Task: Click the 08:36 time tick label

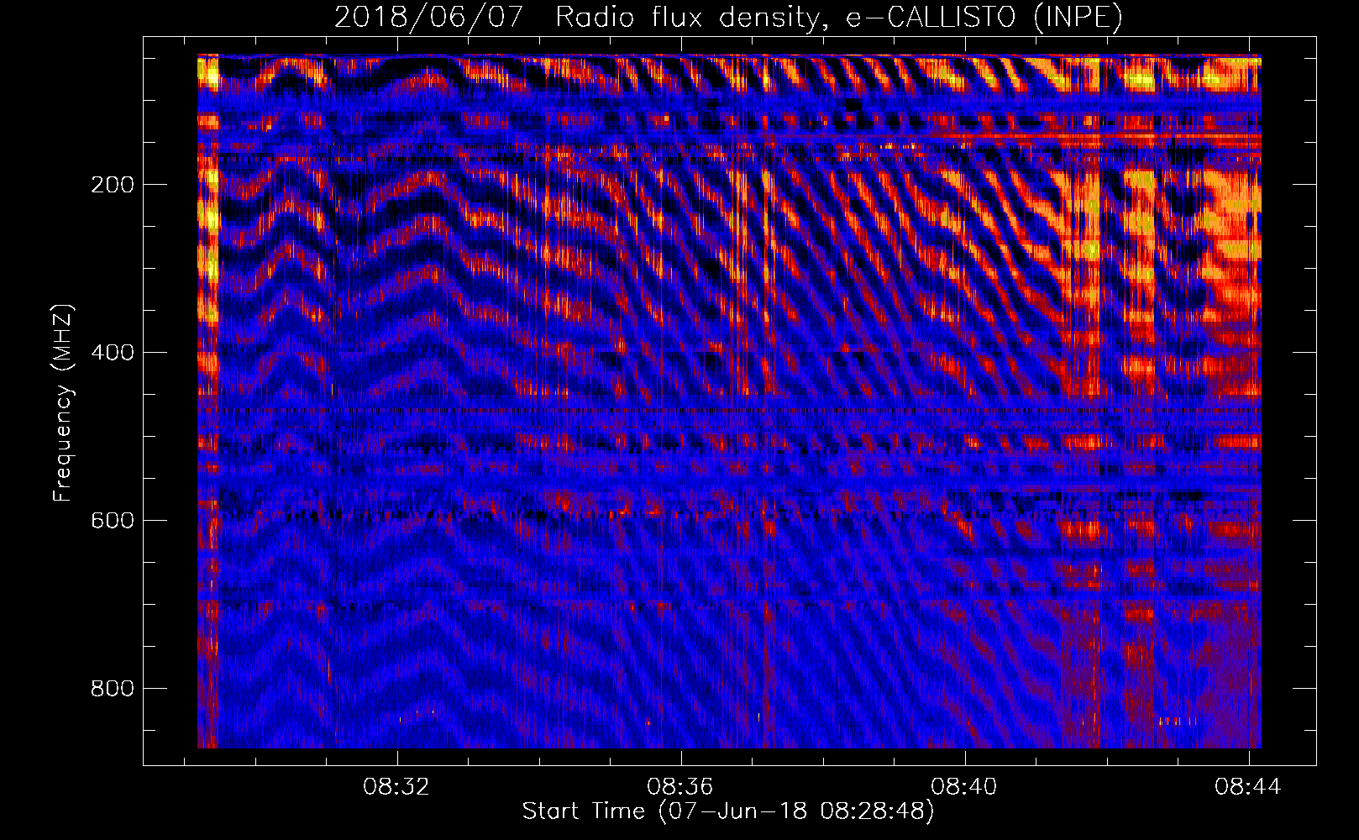Action: pos(679,787)
